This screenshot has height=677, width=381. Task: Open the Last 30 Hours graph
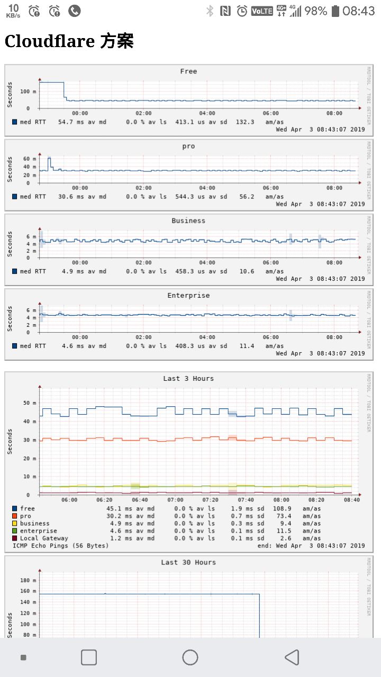tap(189, 596)
